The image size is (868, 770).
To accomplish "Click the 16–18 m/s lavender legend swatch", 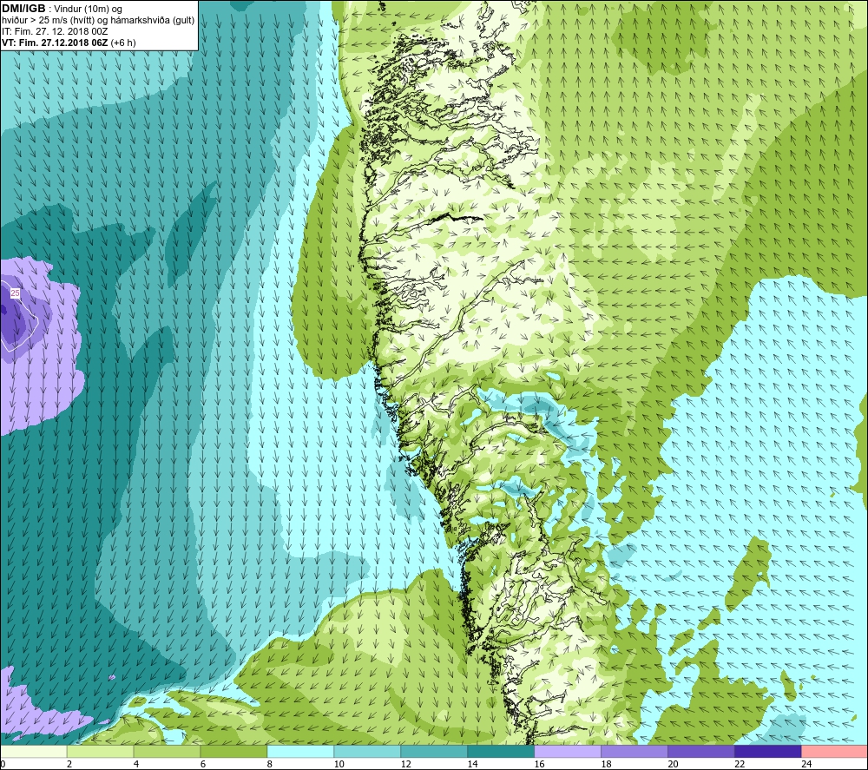I will 568,751.
